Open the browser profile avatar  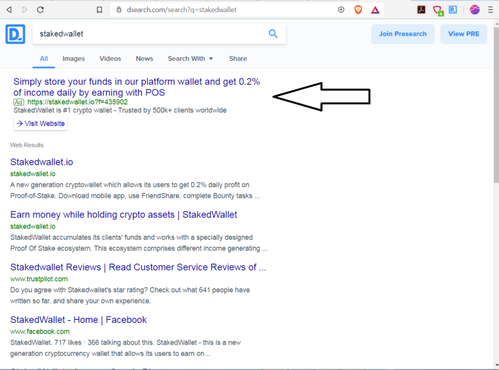pos(475,10)
